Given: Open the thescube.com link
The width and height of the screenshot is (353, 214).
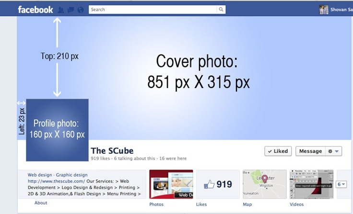Looking at the screenshot, I should coord(56,181).
